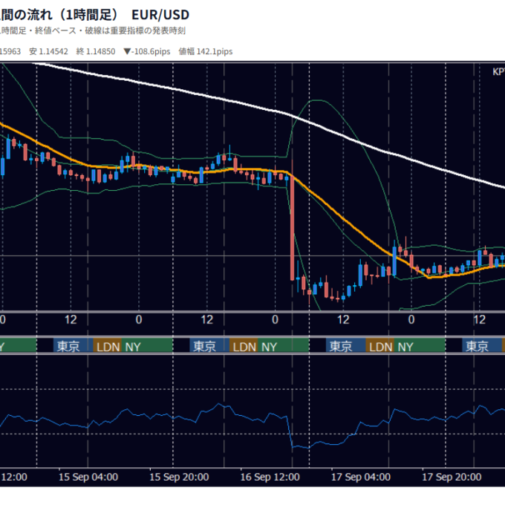Image resolution: width=505 pixels, height=505 pixels.
Task: Click the 安 1.14542 low value
Action: pos(48,51)
